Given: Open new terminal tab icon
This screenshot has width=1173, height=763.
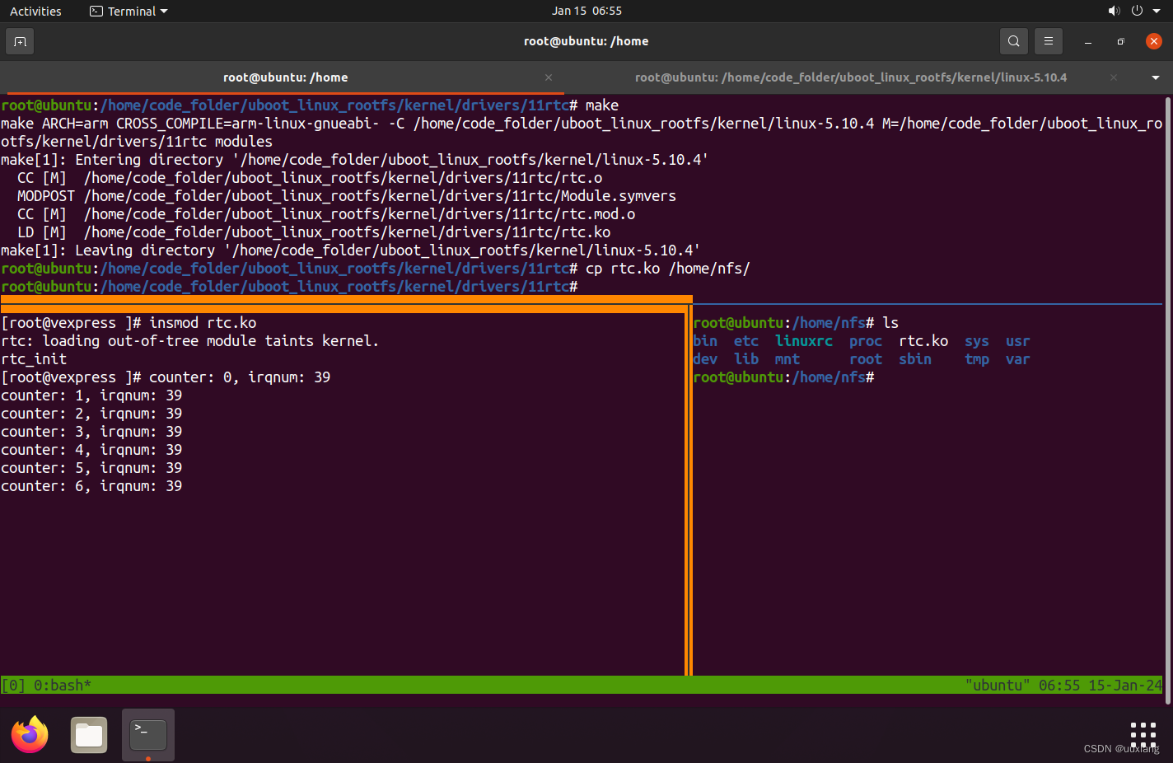Looking at the screenshot, I should 20,41.
